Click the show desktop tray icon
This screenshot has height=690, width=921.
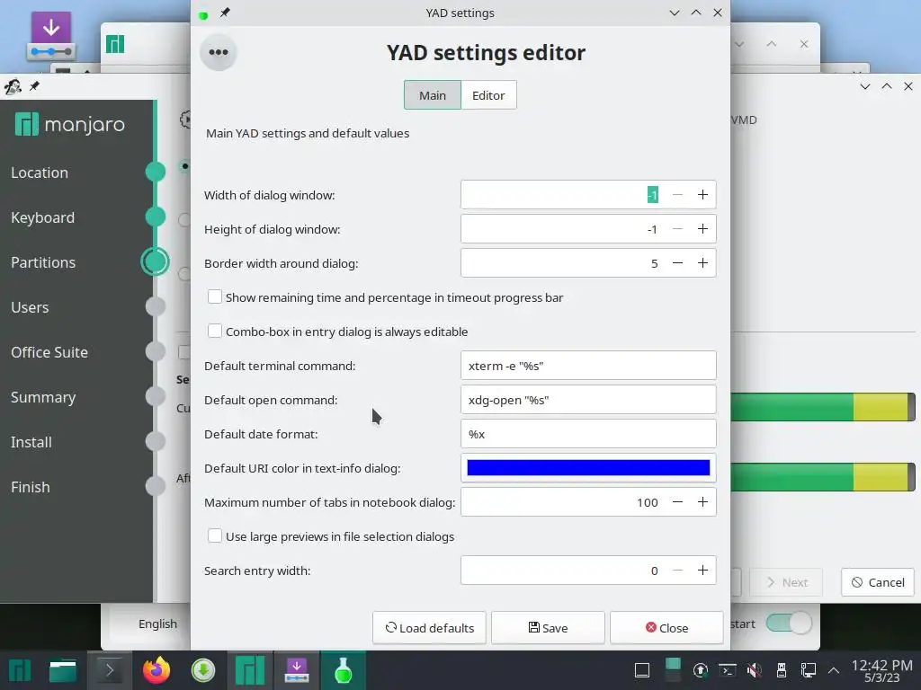pyautogui.click(x=642, y=670)
